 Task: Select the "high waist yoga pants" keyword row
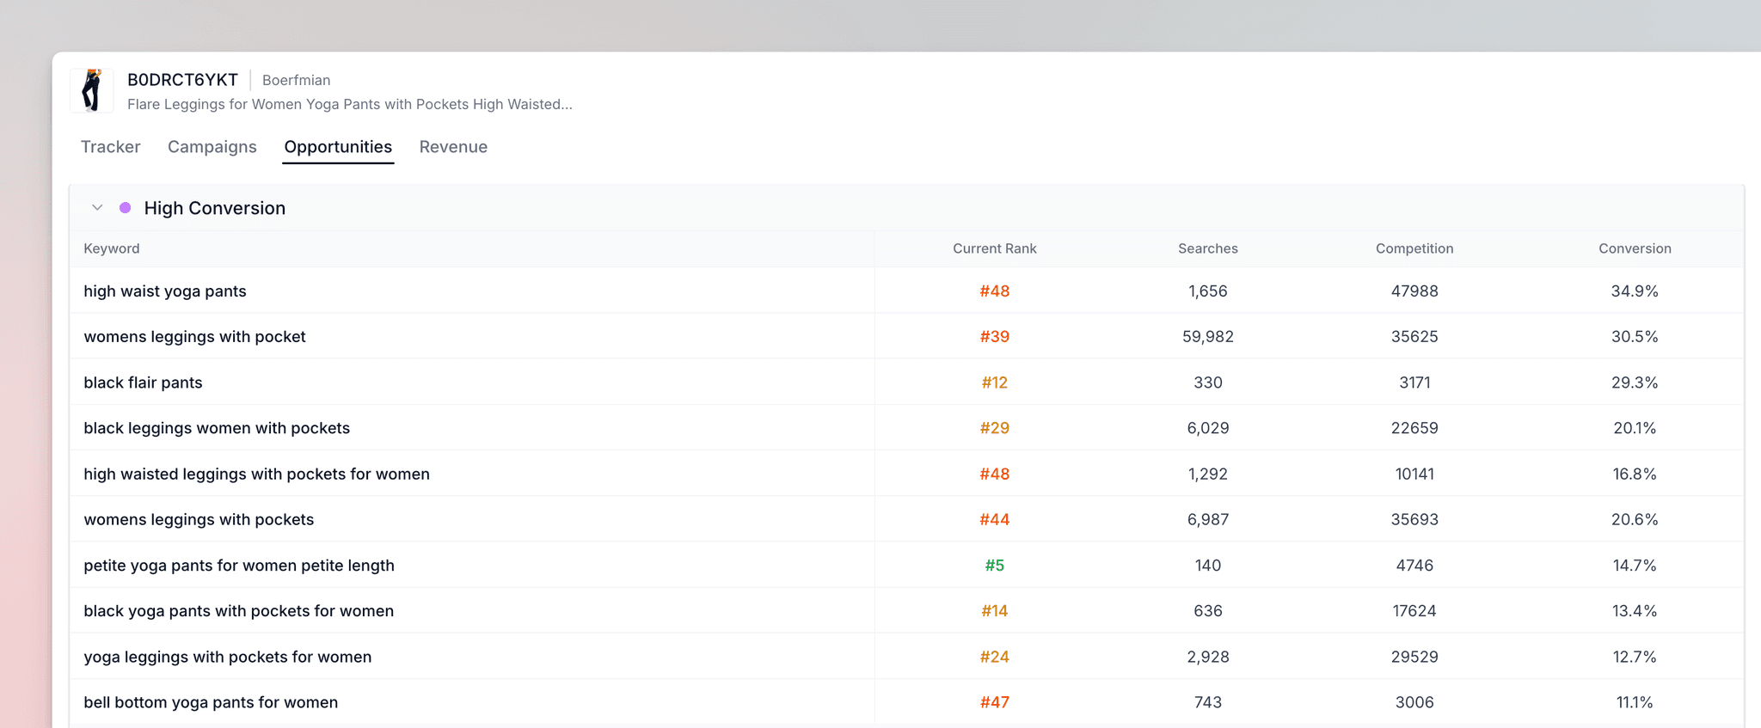pos(165,291)
